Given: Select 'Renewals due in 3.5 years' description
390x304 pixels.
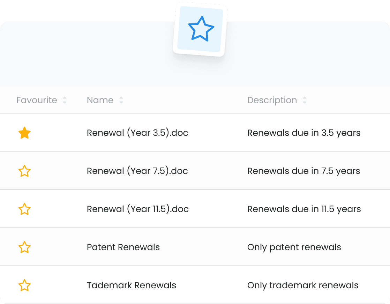Looking at the screenshot, I should pos(304,133).
